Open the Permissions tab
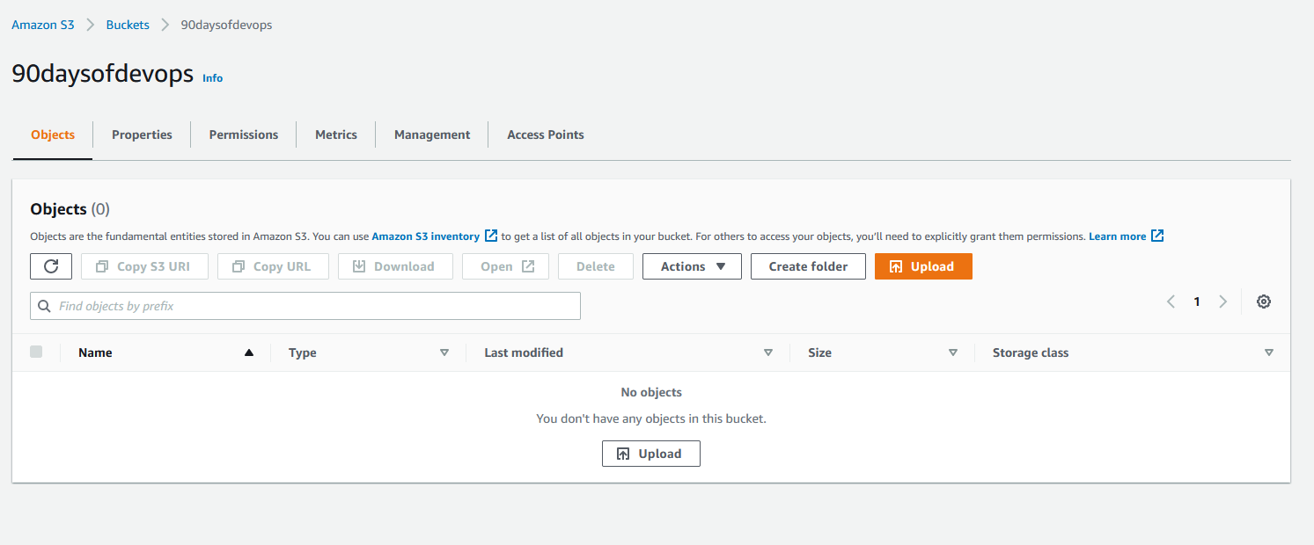Image resolution: width=1314 pixels, height=545 pixels. coord(244,134)
